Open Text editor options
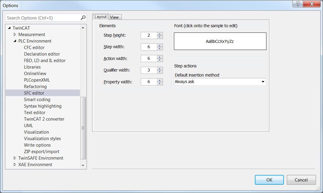The height and width of the screenshot is (193, 323). pos(35,112)
